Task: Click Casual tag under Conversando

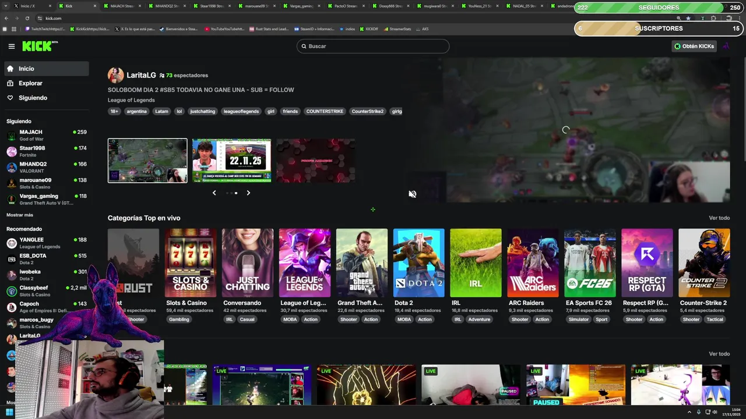Action: point(247,319)
